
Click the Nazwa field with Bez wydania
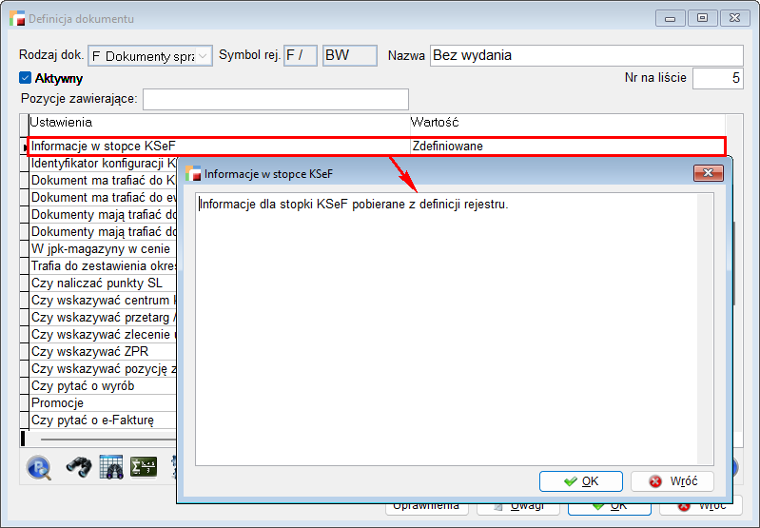(586, 56)
